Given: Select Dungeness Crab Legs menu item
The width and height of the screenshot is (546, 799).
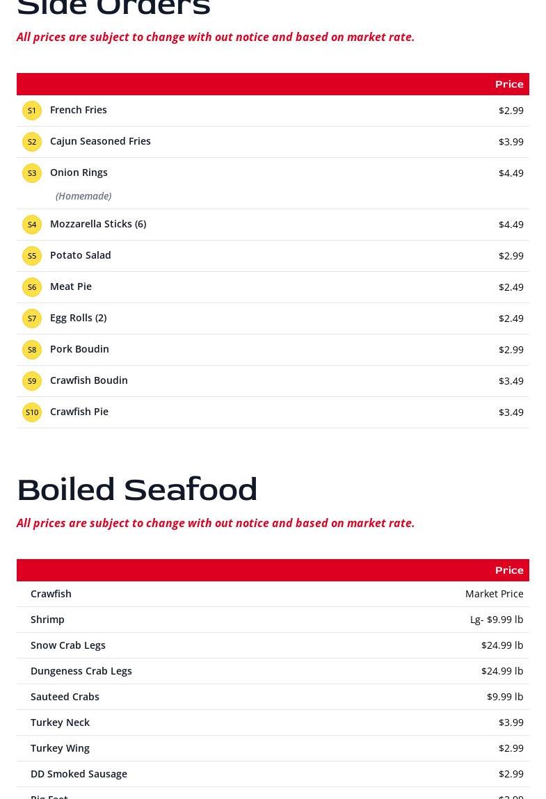Looking at the screenshot, I should (x=81, y=671).
